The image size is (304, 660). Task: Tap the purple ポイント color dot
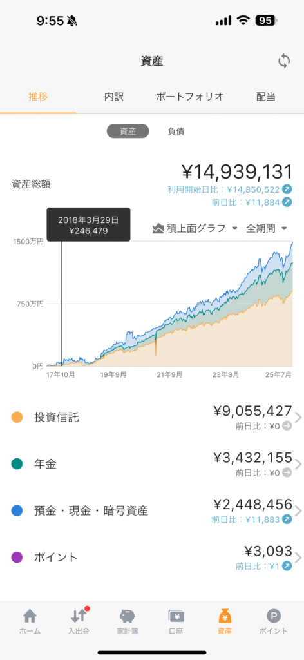pyautogui.click(x=17, y=558)
